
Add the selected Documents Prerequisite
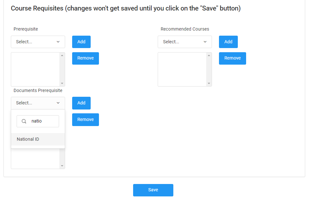coord(81,103)
